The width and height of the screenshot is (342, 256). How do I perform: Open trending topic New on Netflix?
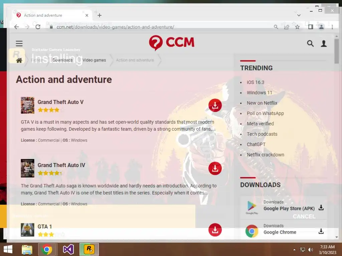tap(262, 103)
